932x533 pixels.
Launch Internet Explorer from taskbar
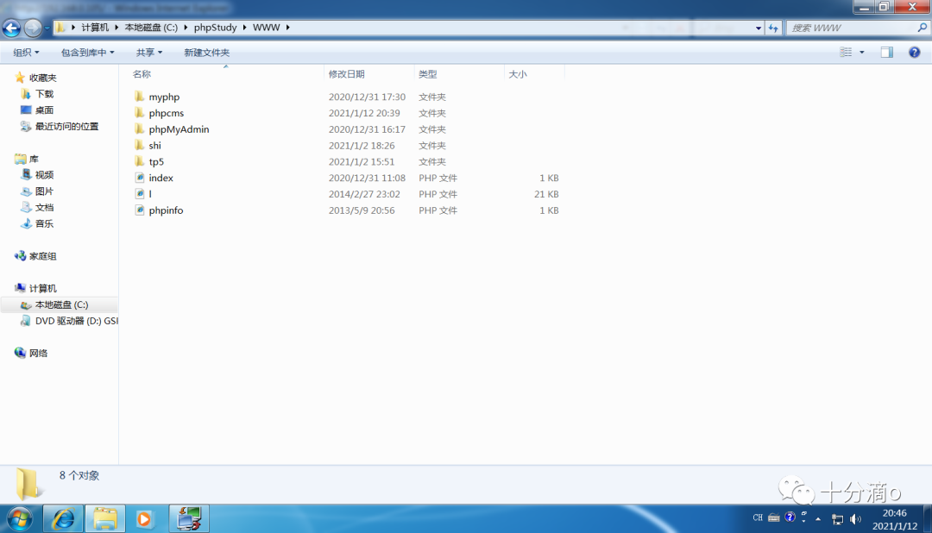(63, 519)
